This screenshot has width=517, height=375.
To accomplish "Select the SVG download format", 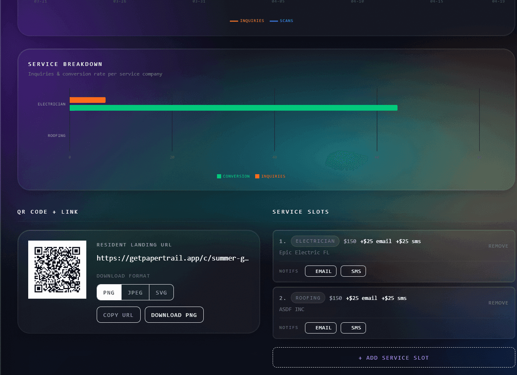I will [161, 292].
